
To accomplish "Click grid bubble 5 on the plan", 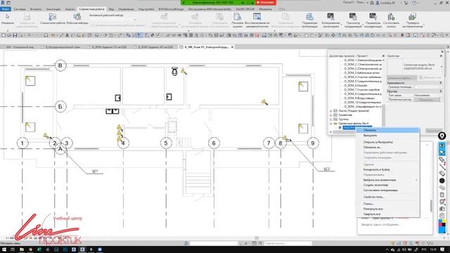I will 166,143.
